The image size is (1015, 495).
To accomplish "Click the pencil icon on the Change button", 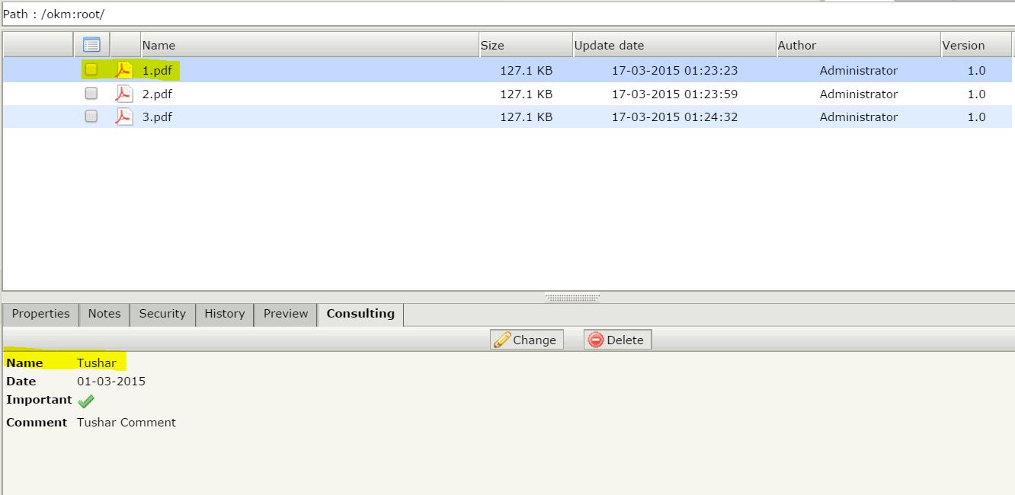I will coord(503,340).
